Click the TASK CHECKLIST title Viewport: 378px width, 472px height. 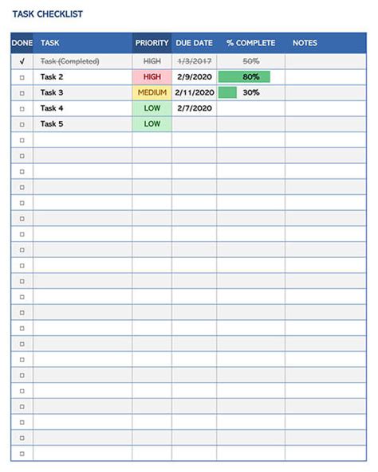coord(47,14)
